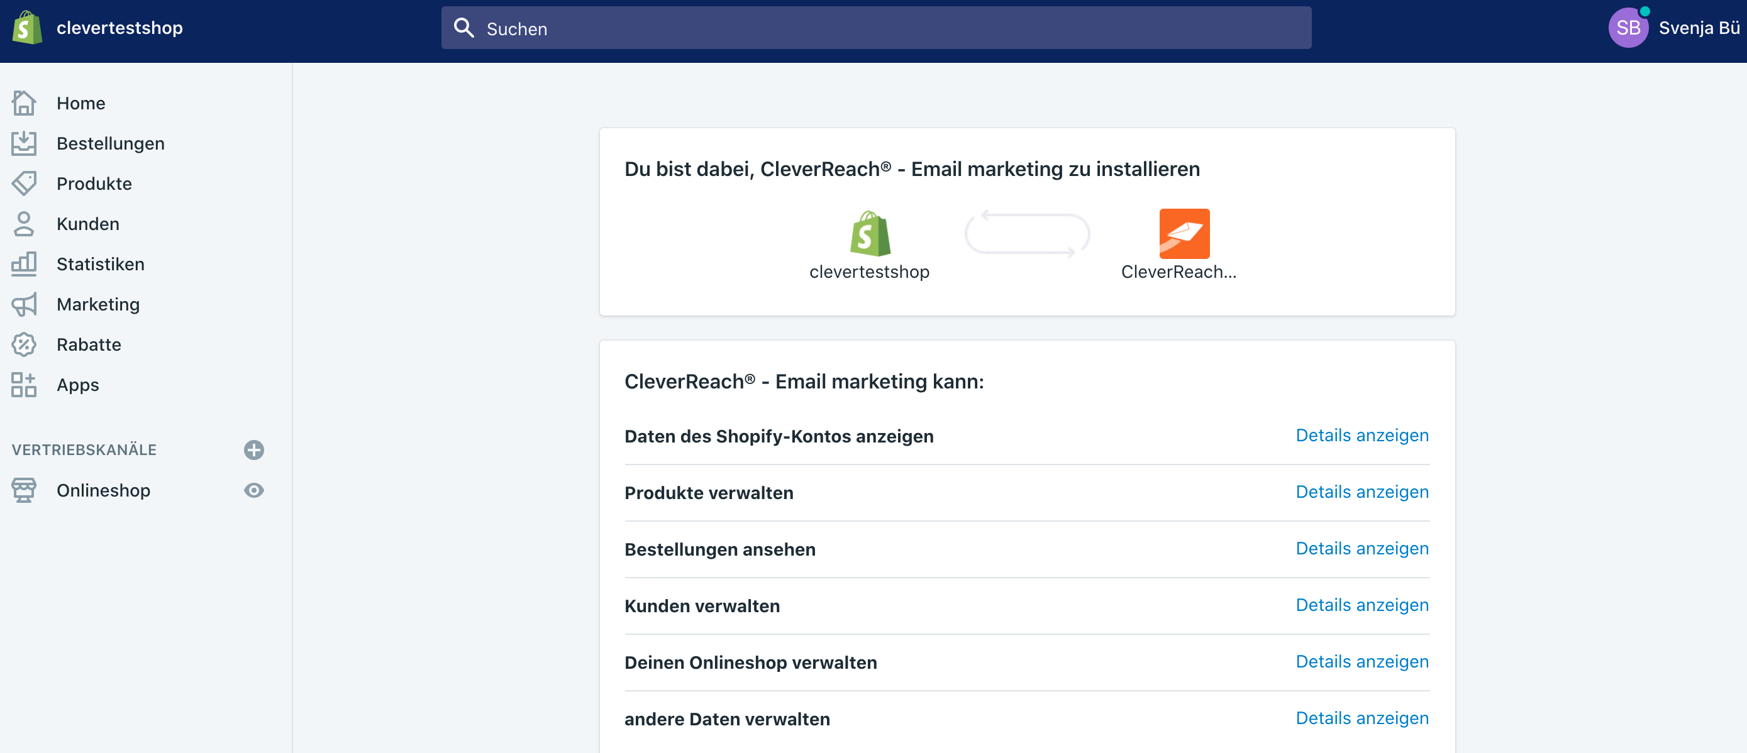The height and width of the screenshot is (753, 1747).
Task: Open Marketing in sidebar
Action: point(98,304)
